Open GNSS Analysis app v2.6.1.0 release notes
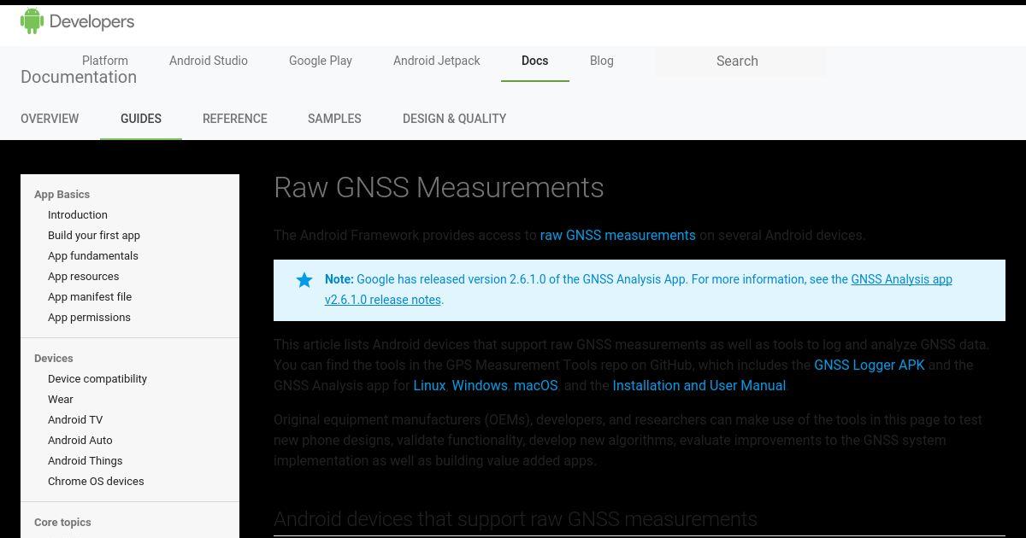This screenshot has height=538, width=1026. click(x=639, y=289)
